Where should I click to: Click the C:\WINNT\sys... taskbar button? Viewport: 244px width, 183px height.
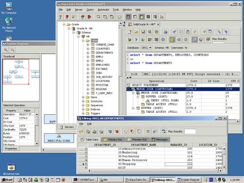pyautogui.click(x=85, y=180)
